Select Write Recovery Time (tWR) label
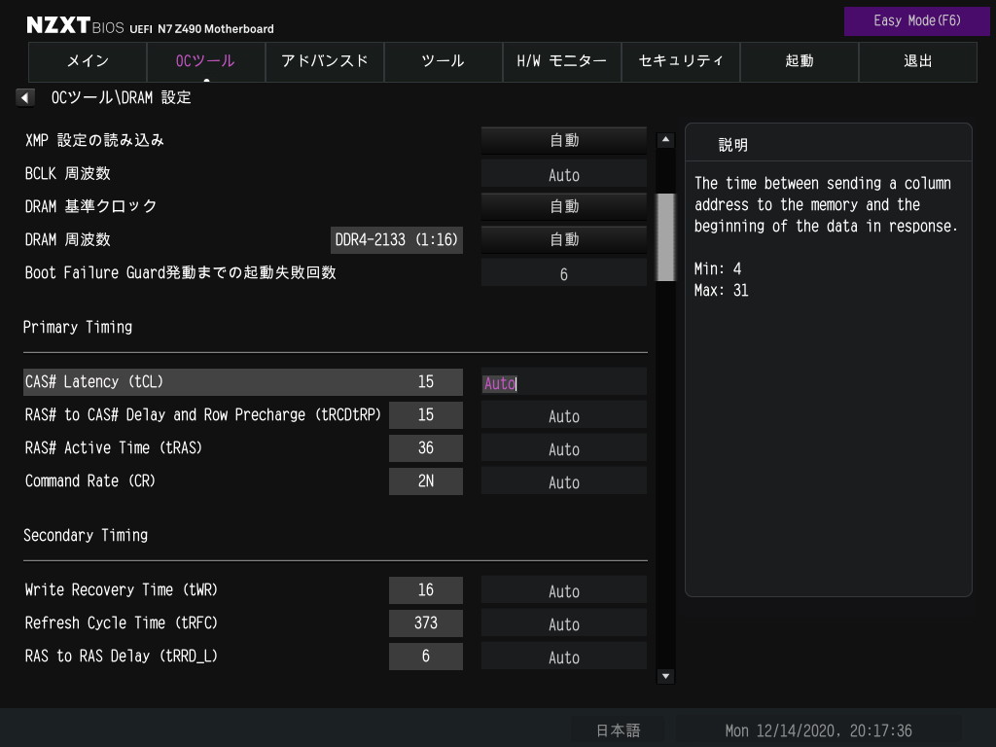 click(121, 590)
